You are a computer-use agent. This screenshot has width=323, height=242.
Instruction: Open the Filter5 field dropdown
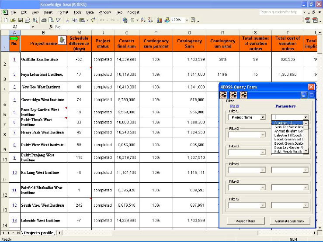coord(263,187)
